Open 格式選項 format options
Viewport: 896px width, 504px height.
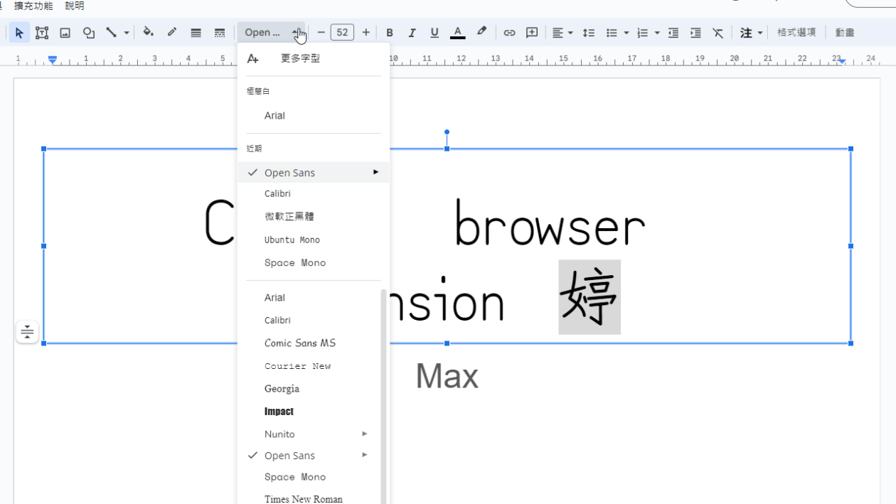(x=796, y=32)
